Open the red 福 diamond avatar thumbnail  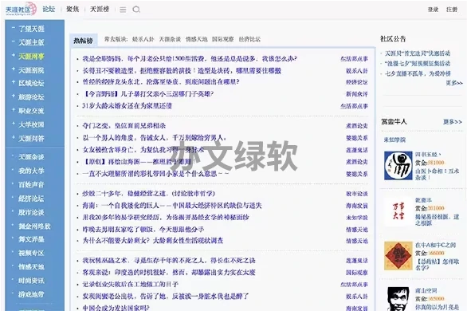pos(398,256)
